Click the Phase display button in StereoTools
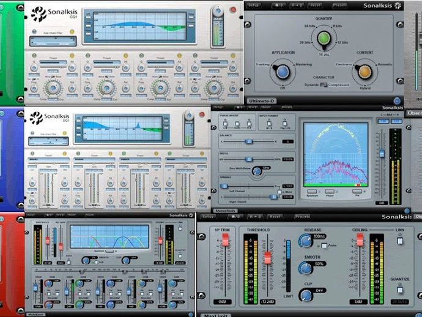Image resolution: width=422 pixels, height=317 pixels. click(x=330, y=192)
